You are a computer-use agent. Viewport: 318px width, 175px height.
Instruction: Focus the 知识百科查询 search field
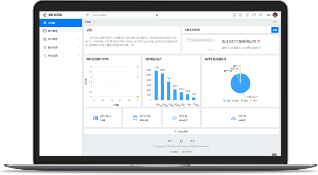pos(123,15)
